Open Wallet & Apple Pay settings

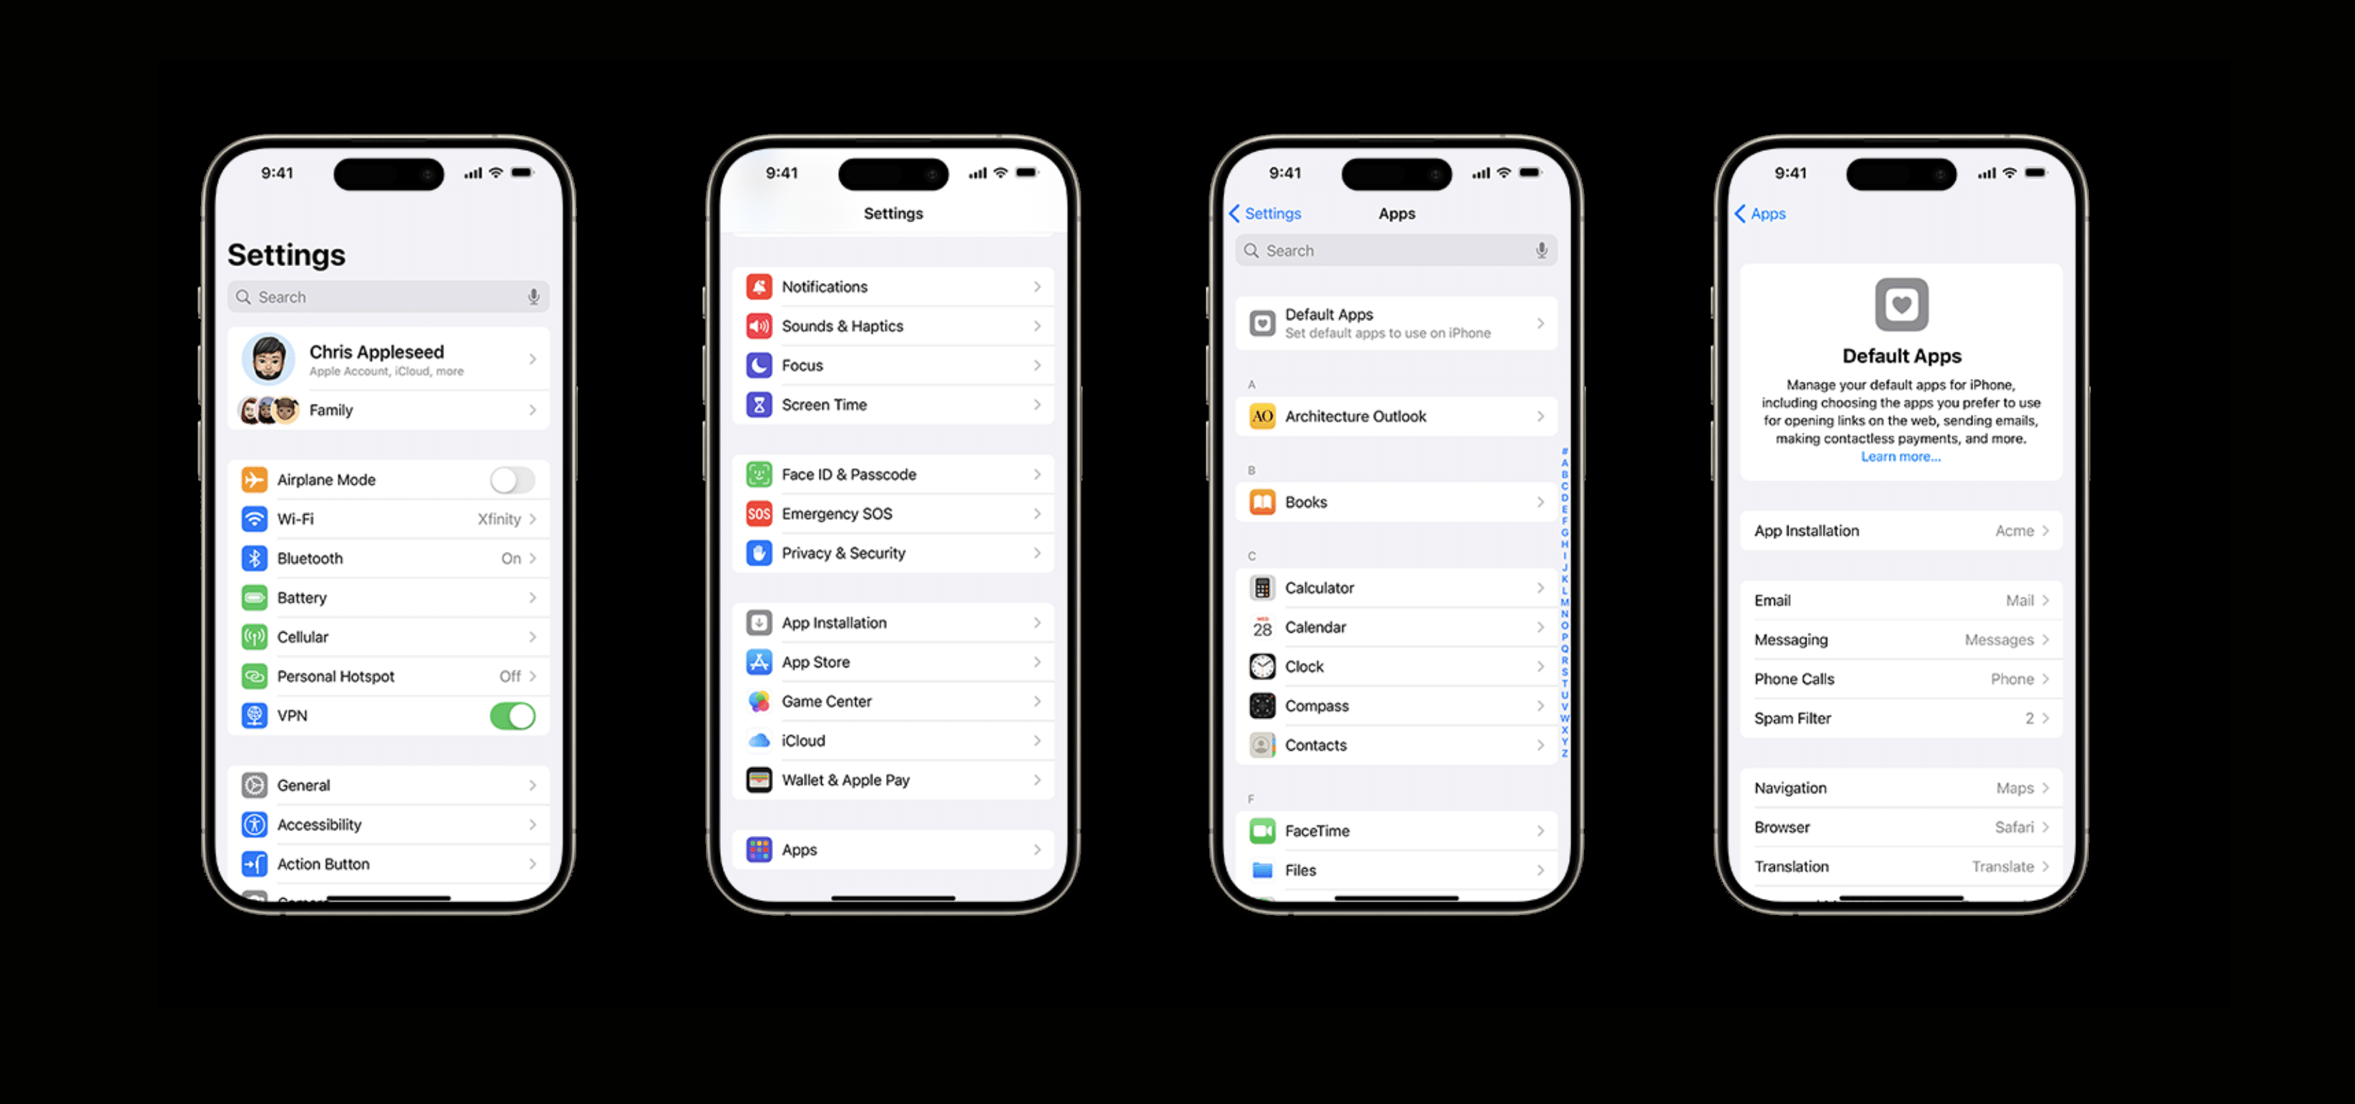point(895,779)
